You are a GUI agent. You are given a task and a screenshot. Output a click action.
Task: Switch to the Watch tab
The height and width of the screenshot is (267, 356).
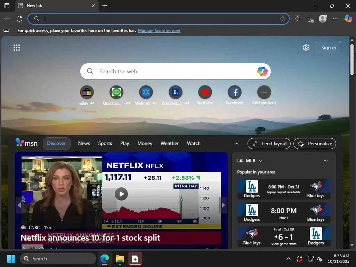pos(194,144)
